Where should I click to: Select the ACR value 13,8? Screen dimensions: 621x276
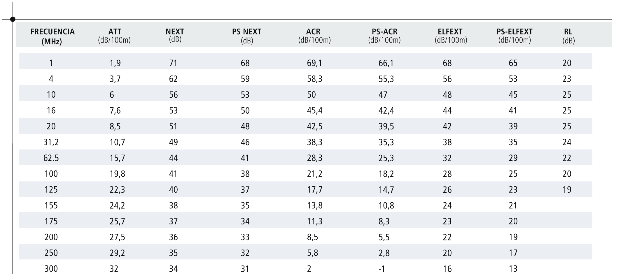coord(314,205)
